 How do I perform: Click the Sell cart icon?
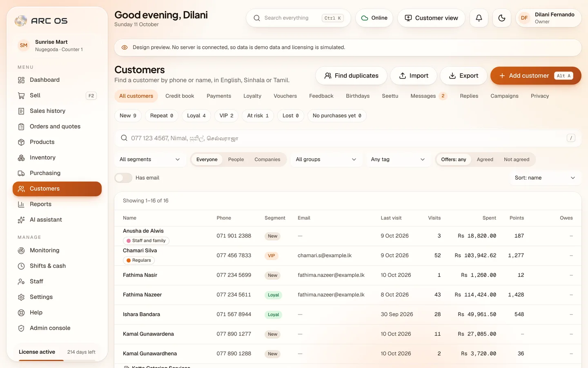pyautogui.click(x=21, y=95)
